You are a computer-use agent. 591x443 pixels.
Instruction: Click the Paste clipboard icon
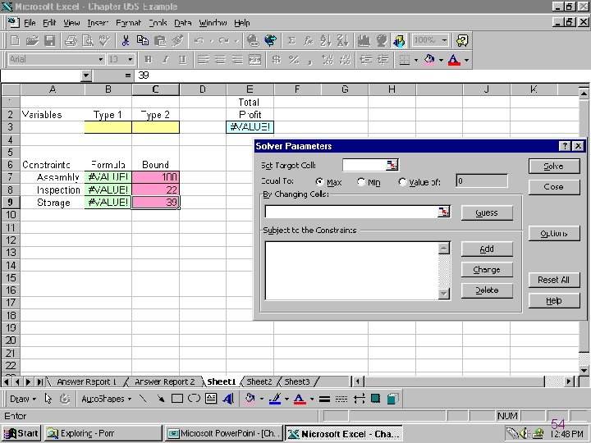(x=160, y=41)
